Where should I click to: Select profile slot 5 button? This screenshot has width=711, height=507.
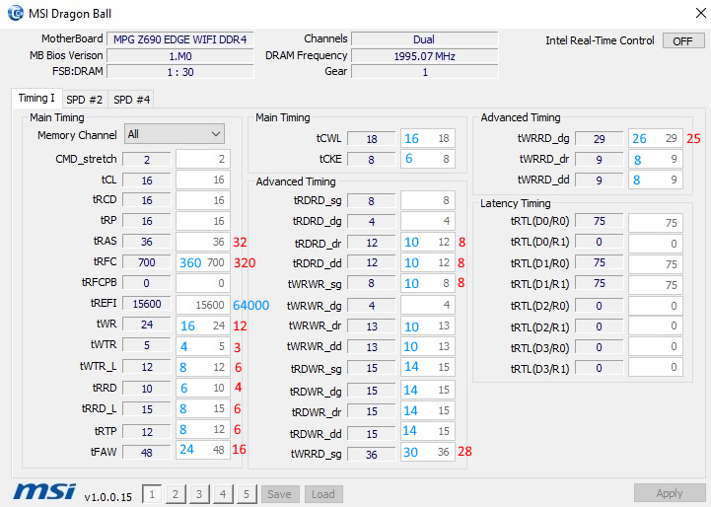point(247,494)
